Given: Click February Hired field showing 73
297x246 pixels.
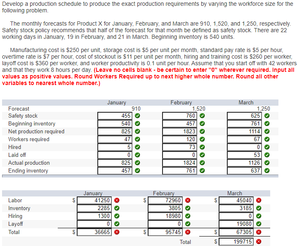Looking at the screenshot, I should click(179, 147).
